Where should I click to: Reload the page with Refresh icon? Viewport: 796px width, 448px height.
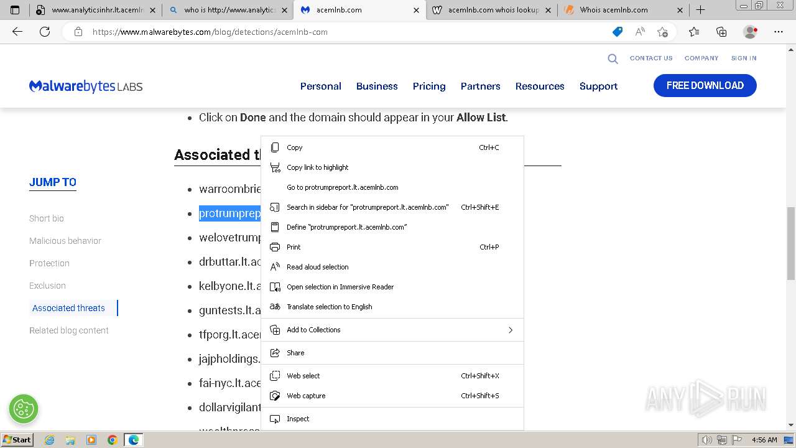45,32
